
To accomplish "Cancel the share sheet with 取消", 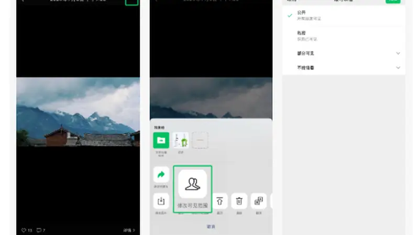I will coord(211,227).
